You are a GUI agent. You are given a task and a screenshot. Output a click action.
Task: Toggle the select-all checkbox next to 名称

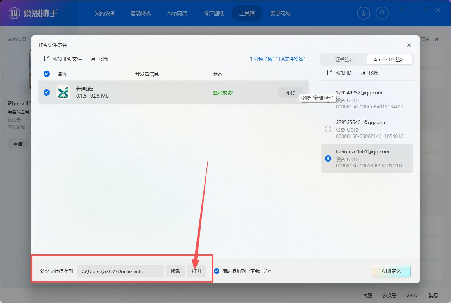tap(47, 74)
